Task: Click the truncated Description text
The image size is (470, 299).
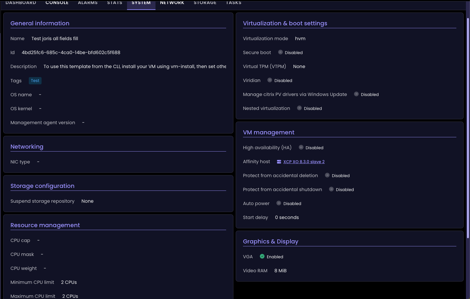Action: pos(135,67)
